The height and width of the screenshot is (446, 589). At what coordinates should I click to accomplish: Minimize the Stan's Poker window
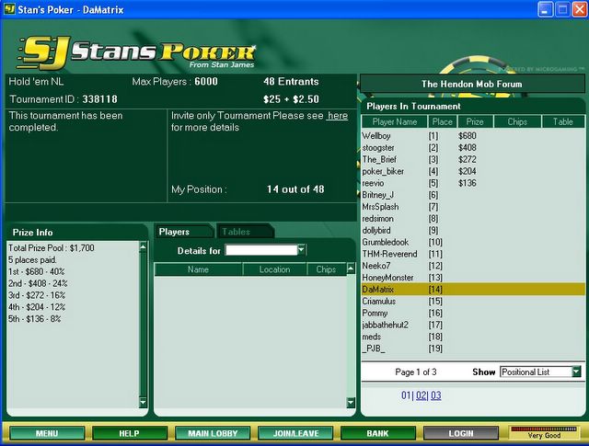545,9
